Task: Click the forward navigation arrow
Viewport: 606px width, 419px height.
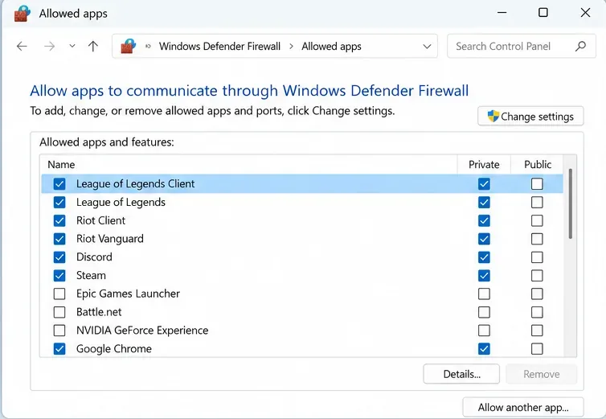Action: click(50, 47)
